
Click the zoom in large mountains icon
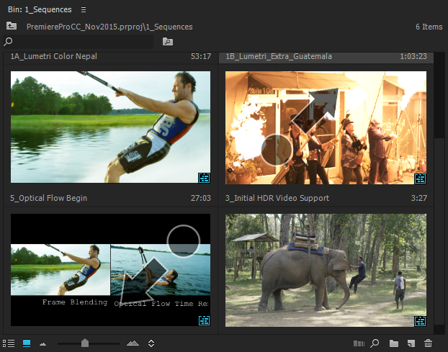click(133, 344)
